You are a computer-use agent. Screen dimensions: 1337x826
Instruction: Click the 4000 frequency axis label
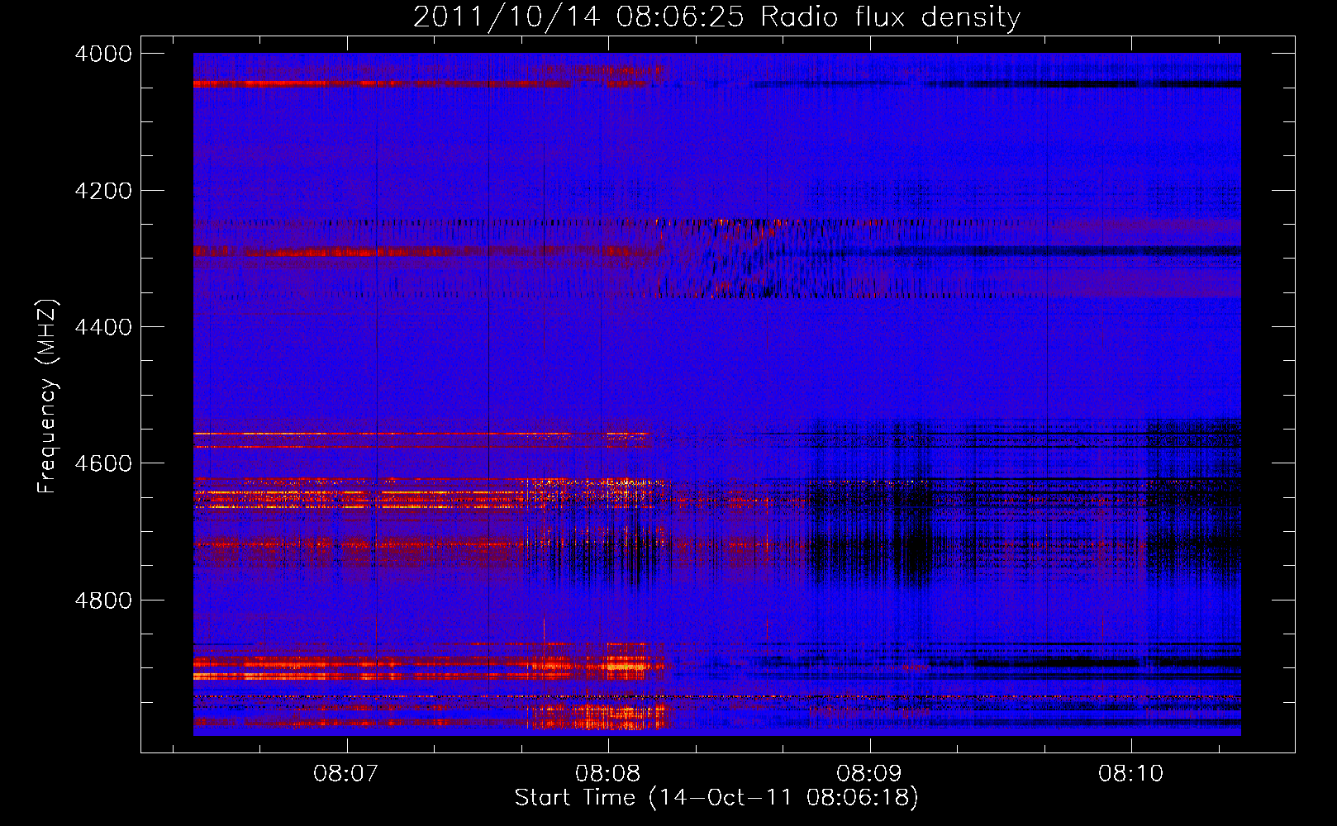point(102,54)
